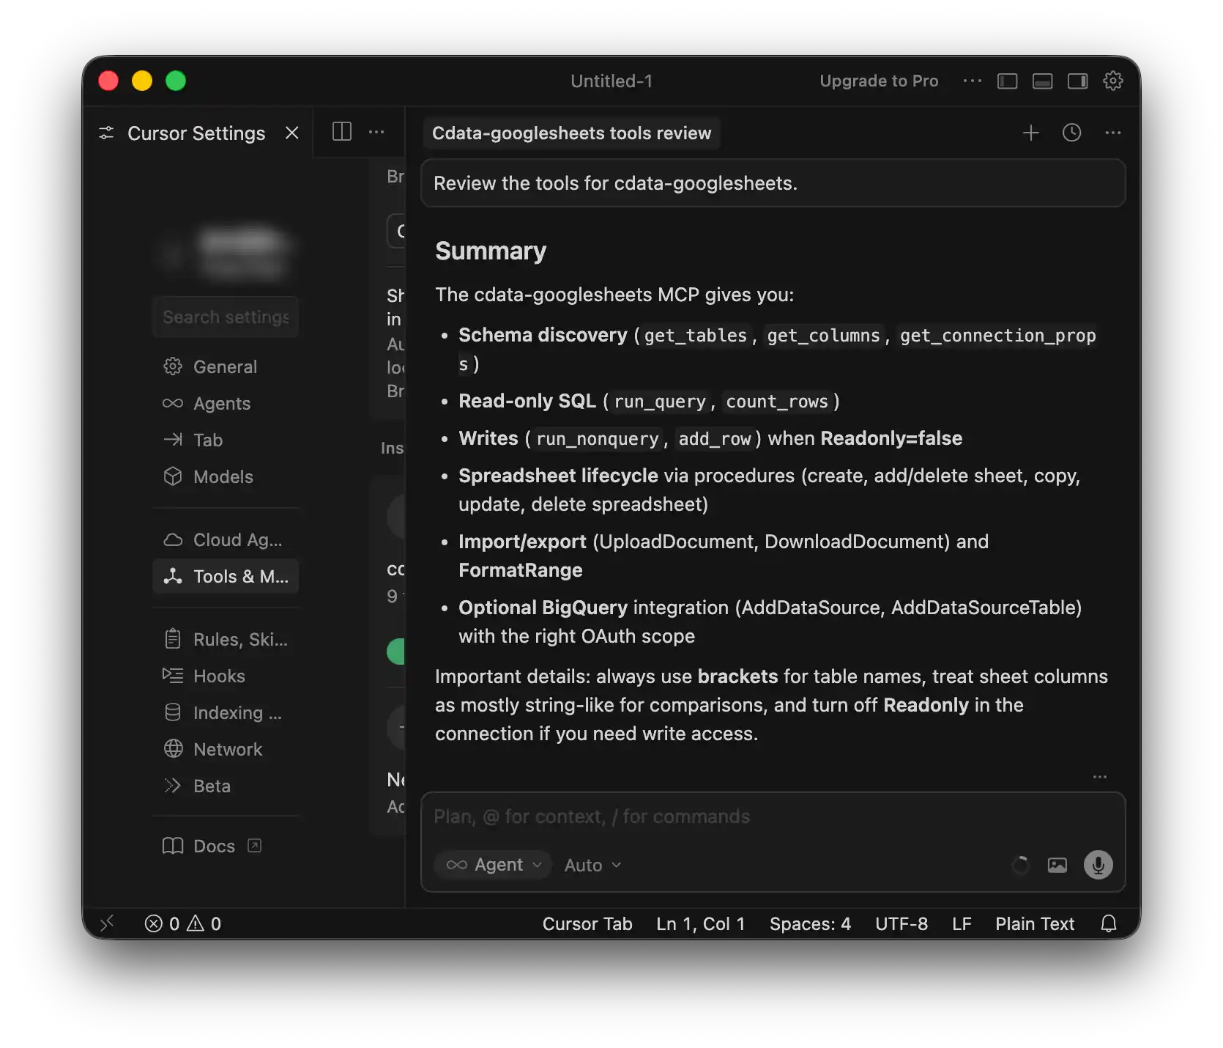Click the Search settings field
Screen dimensions: 1223x1048
(x=226, y=317)
